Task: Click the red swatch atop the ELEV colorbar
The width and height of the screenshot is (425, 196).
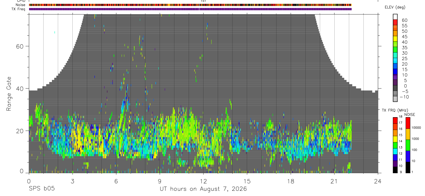Action: 395,22
